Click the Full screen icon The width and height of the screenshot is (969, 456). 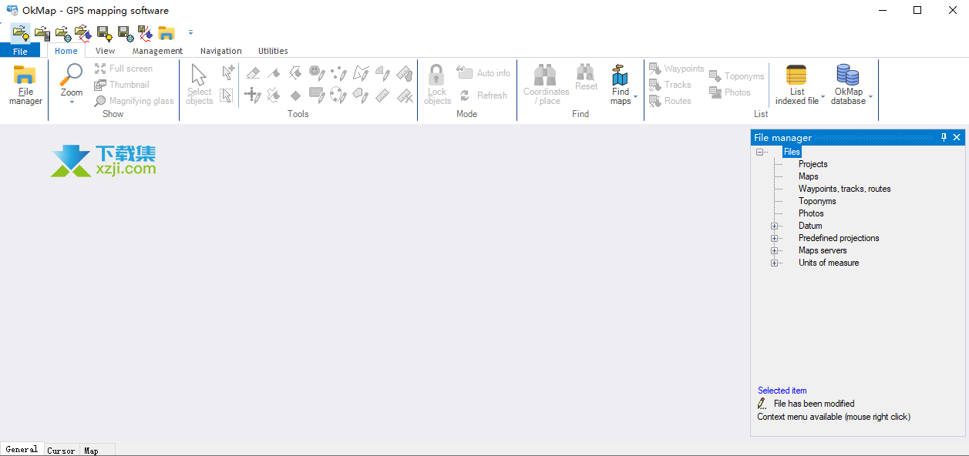click(x=100, y=69)
